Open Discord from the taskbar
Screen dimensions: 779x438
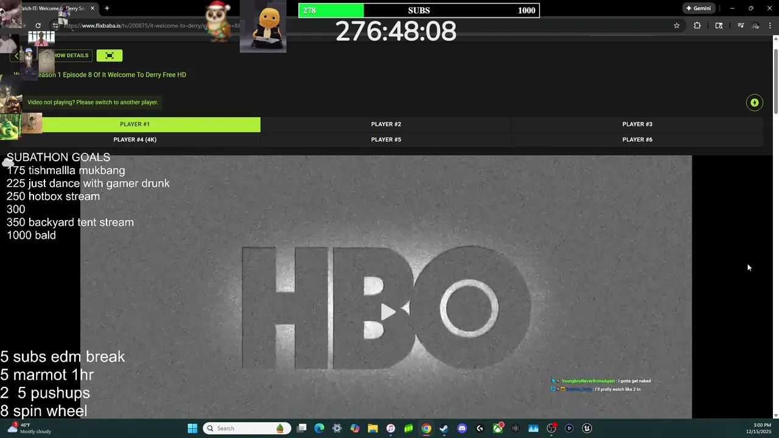click(x=462, y=428)
